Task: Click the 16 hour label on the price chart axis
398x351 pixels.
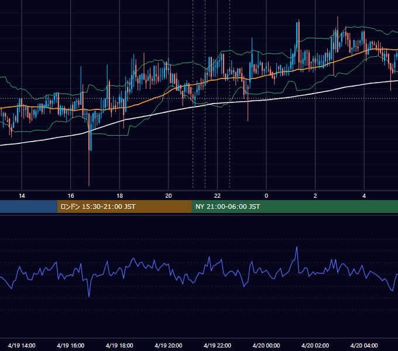Action: 71,196
